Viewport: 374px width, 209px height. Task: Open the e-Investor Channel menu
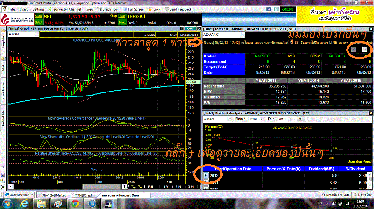click(65, 9)
